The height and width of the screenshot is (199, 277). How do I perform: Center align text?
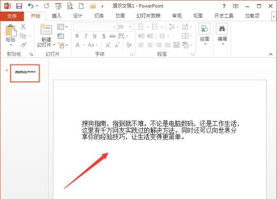click(150, 45)
